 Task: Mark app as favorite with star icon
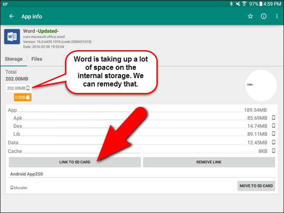click(250, 16)
